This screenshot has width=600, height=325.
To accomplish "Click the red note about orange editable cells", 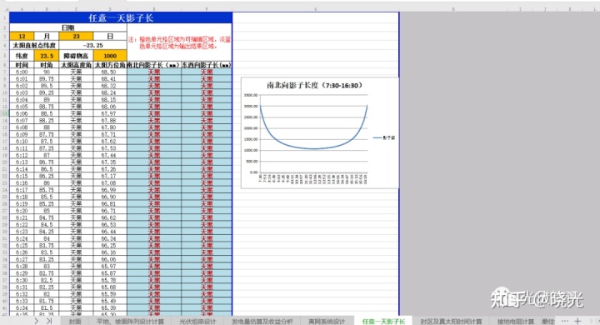I will click(x=179, y=42).
